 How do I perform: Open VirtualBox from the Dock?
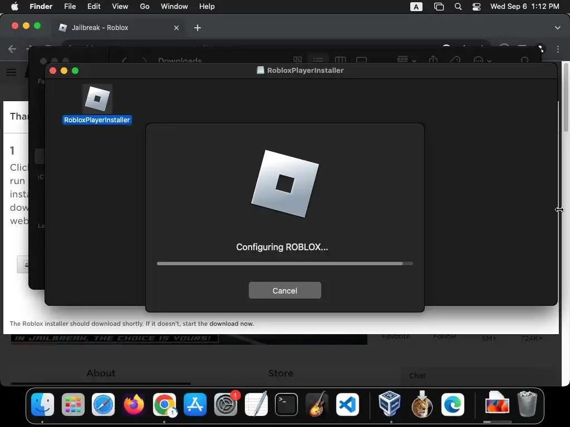[x=390, y=404]
